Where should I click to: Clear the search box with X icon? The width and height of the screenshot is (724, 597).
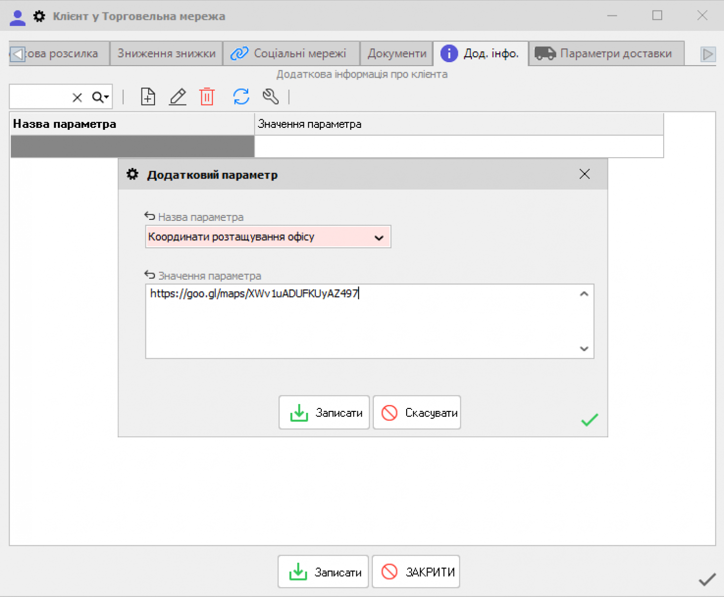tap(77, 98)
